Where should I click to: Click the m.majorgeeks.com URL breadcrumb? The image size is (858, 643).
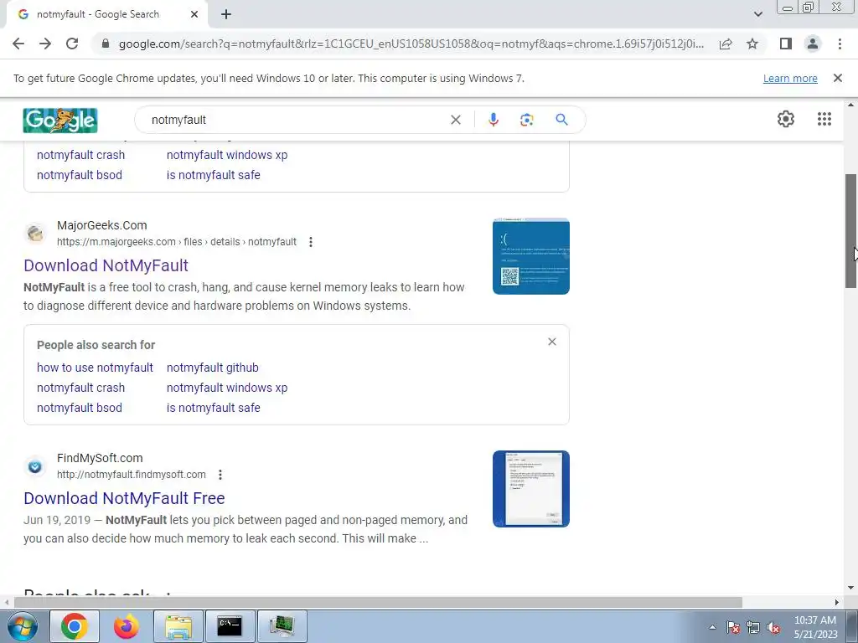point(177,242)
